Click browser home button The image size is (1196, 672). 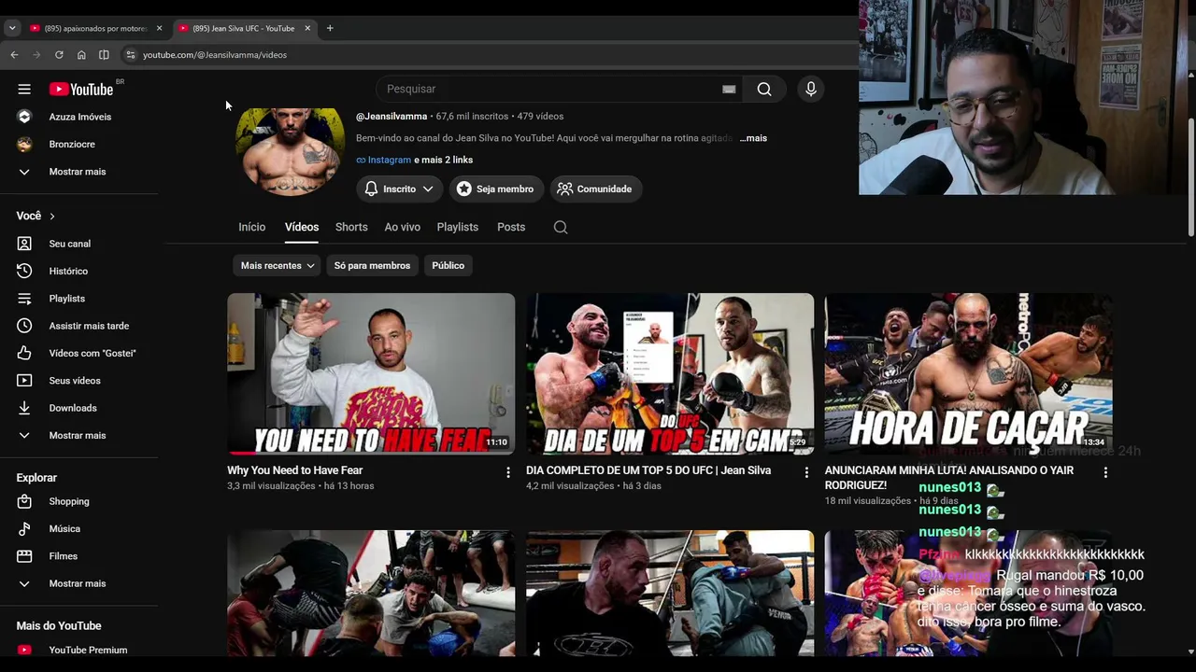pos(81,55)
